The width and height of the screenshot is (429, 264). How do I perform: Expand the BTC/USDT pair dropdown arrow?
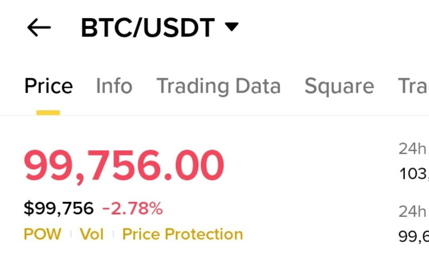(x=231, y=27)
